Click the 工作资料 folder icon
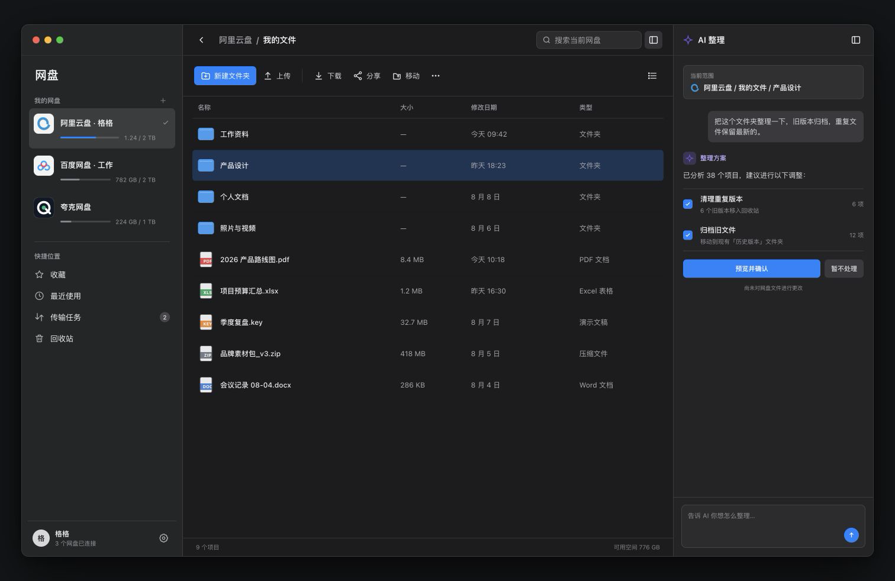The width and height of the screenshot is (895, 581). tap(206, 134)
